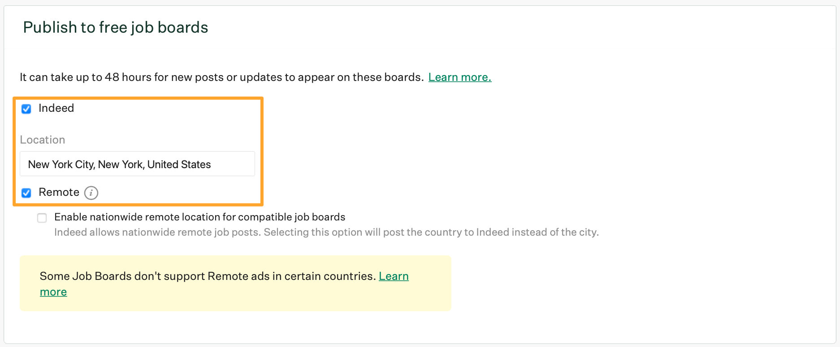Open the Remote info tooltip icon

coord(91,193)
